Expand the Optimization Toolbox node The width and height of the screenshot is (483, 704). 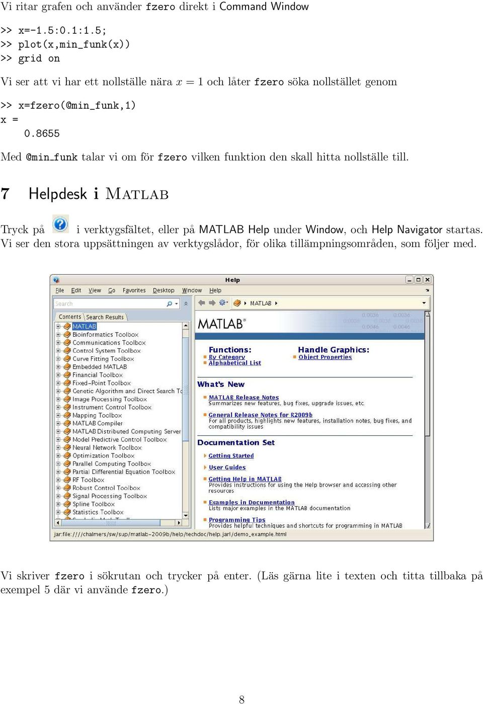click(x=58, y=455)
